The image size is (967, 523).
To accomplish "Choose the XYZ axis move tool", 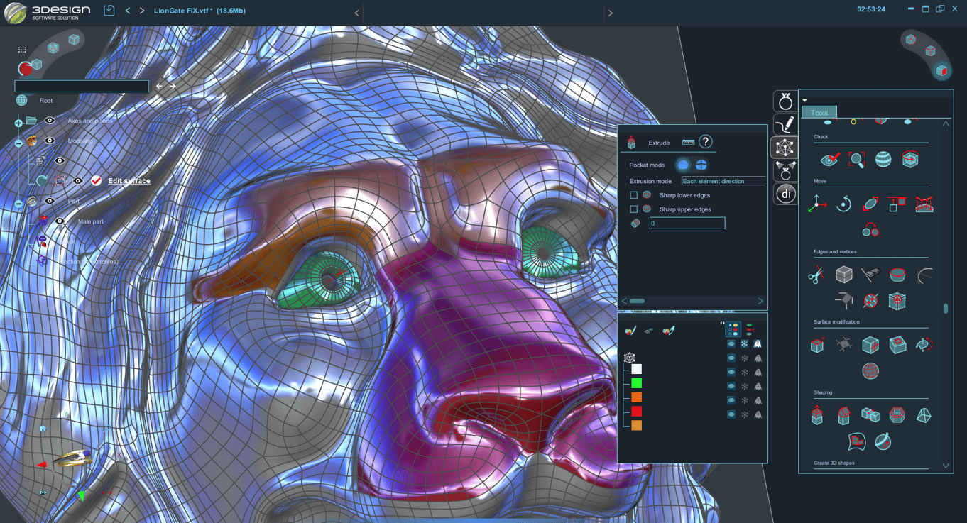I will (817, 204).
